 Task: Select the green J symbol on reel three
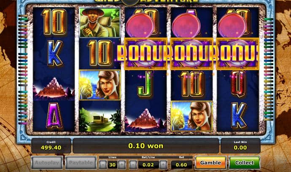(145, 84)
